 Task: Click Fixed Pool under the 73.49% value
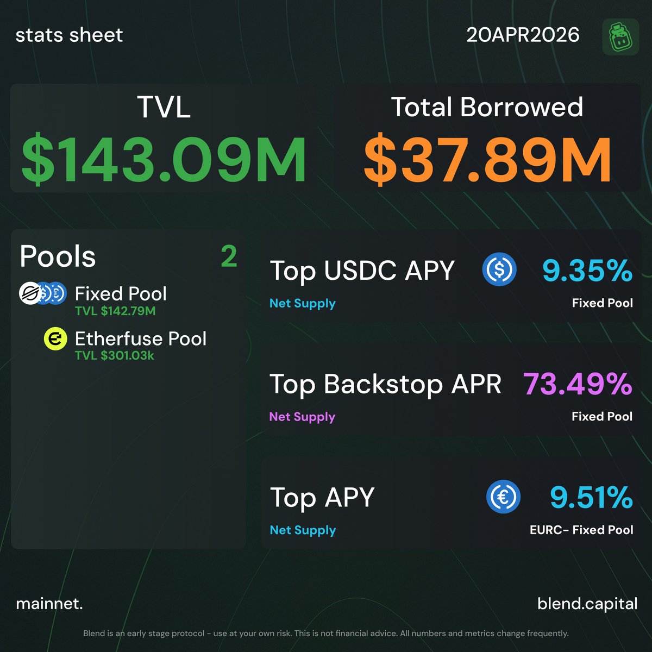pos(603,416)
